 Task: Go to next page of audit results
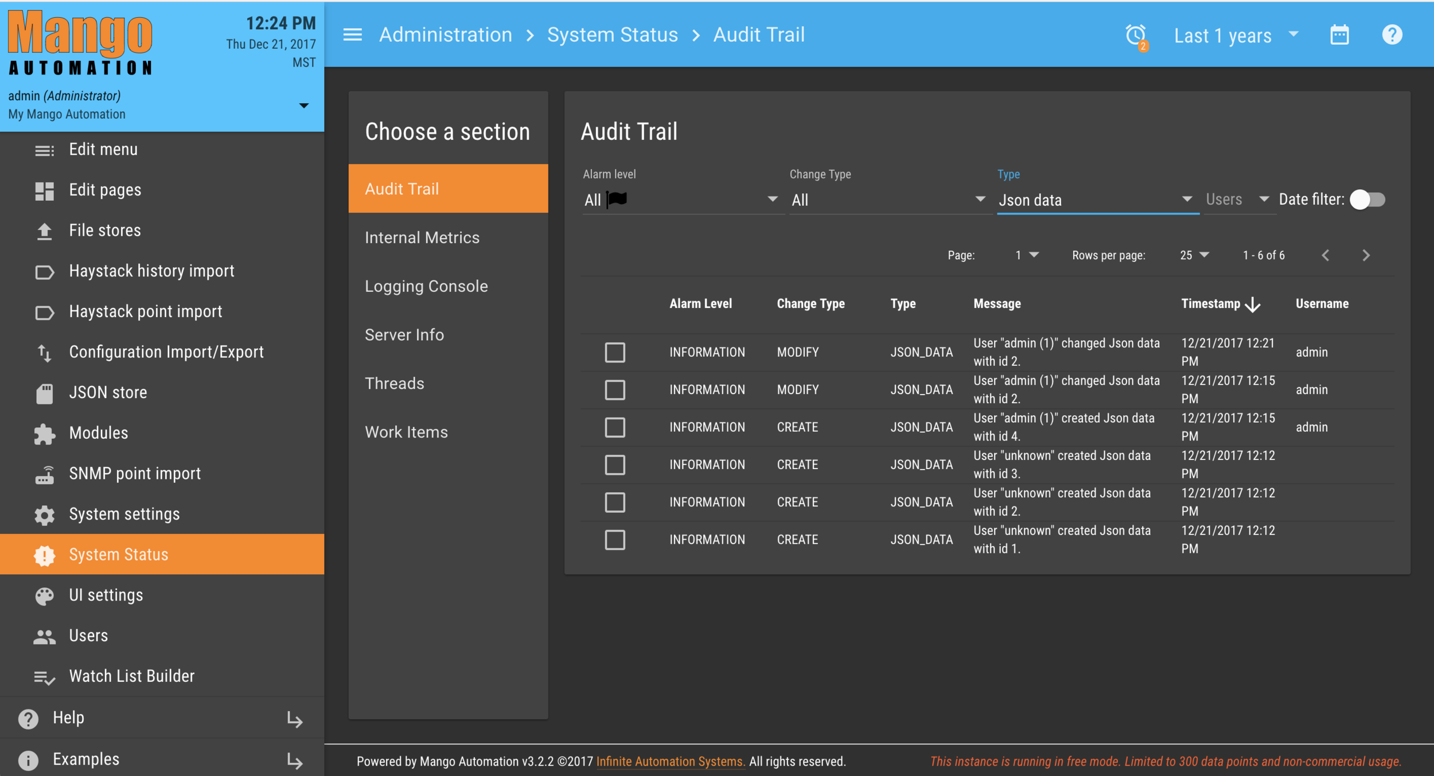click(x=1366, y=255)
